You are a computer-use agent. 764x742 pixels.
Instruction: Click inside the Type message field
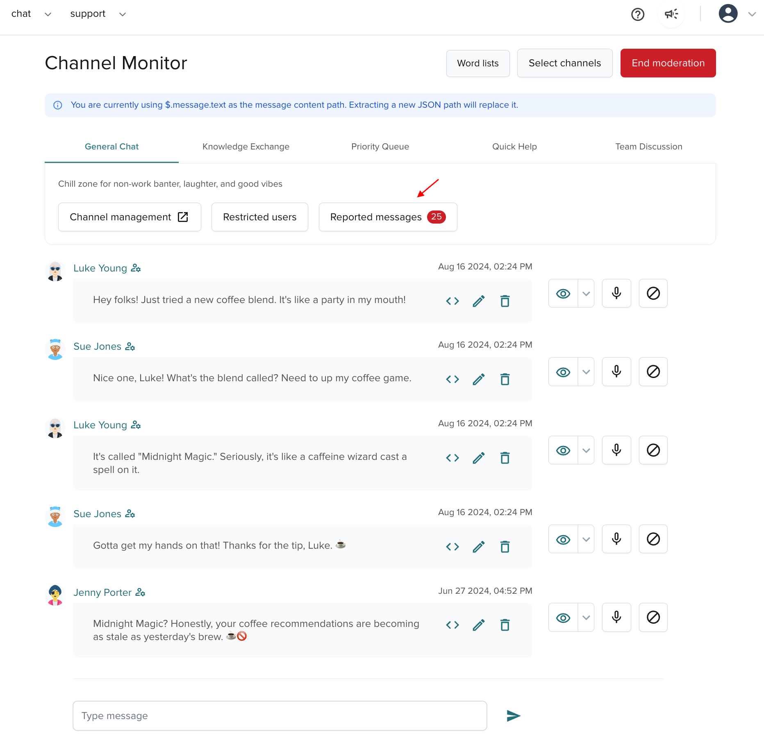pyautogui.click(x=280, y=715)
